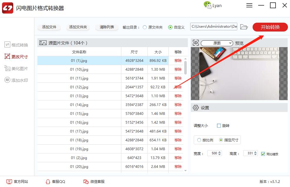Click the eye preview icon beside 原图
Image resolution: width=290 pixels, height=187 pixels.
pyautogui.click(x=195, y=43)
